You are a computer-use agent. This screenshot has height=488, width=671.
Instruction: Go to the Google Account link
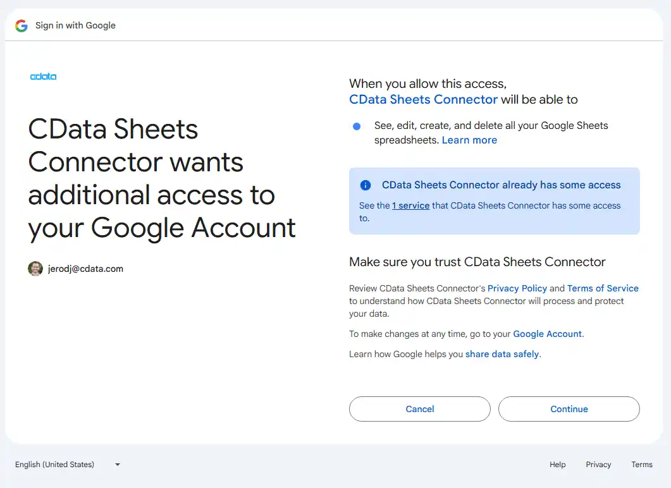tap(547, 334)
